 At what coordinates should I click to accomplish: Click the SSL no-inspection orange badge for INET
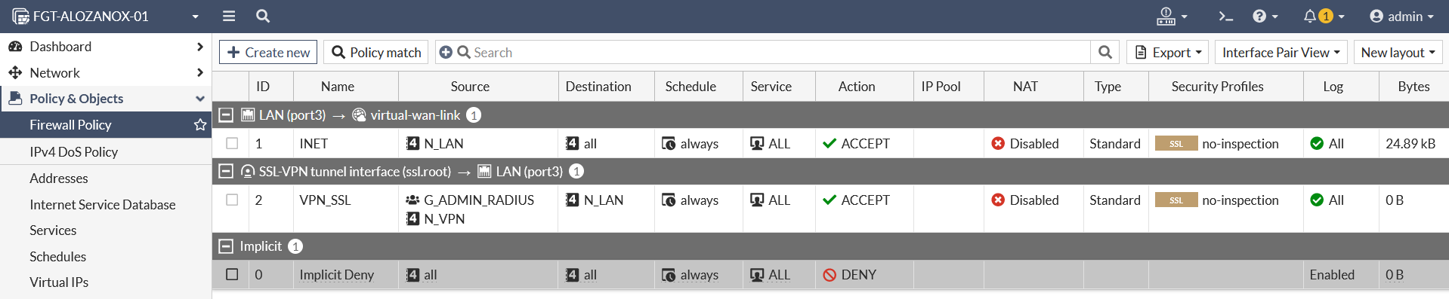[1176, 143]
